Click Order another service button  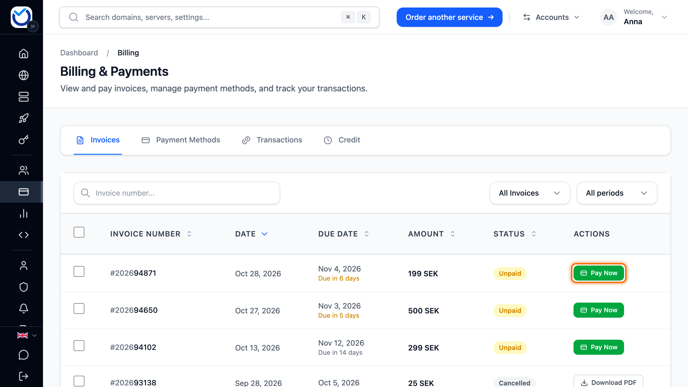(449, 17)
